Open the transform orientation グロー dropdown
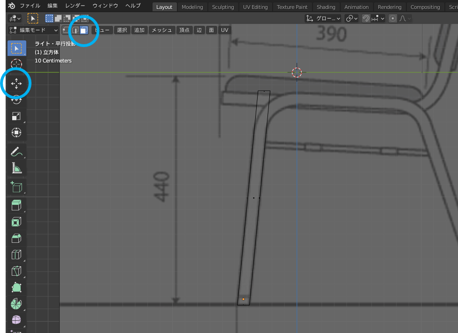The height and width of the screenshot is (333, 458). point(323,18)
